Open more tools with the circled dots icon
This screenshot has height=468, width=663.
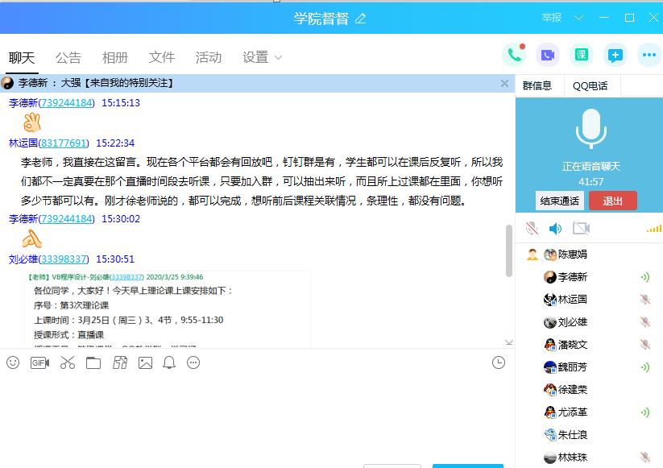[193, 362]
